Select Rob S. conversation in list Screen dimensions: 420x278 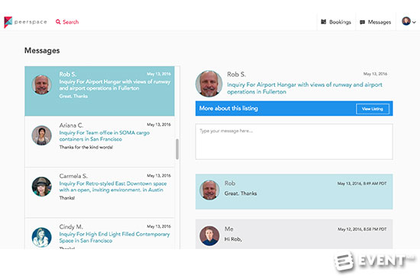point(99,91)
